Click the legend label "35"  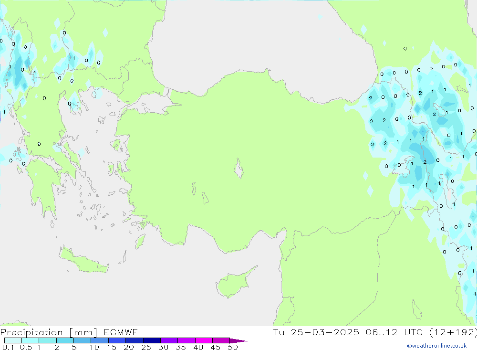coord(181,347)
